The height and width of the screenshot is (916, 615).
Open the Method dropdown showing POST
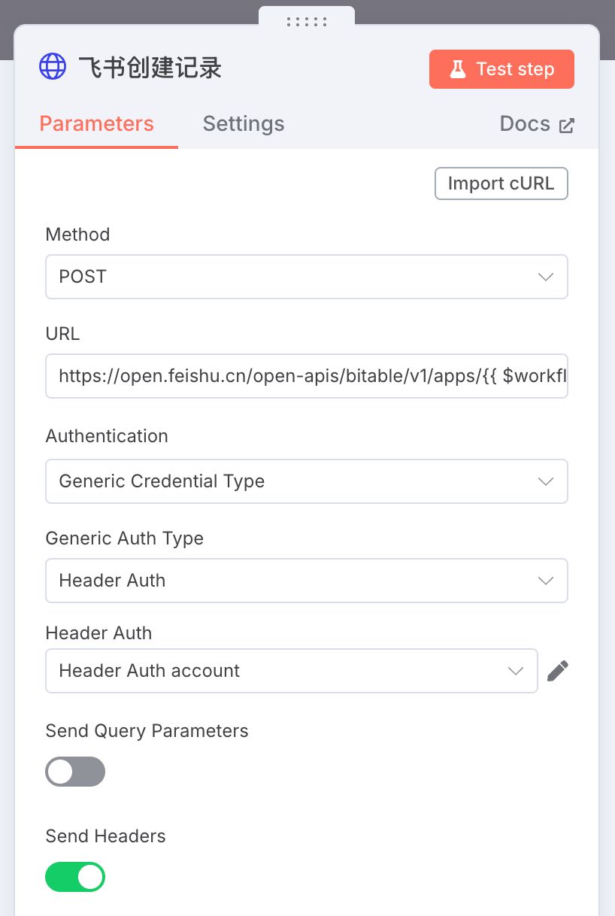(307, 277)
